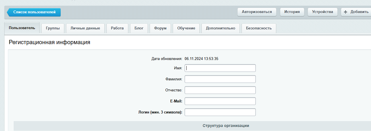This screenshot has width=371, height=131.
Task: Open the Личные данные tab
Action: (85, 28)
